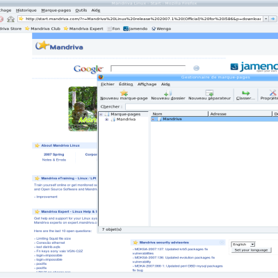Viewport: 278px width, 278px height.
Task: Click the round search button beside Google field
Action: [196, 68]
